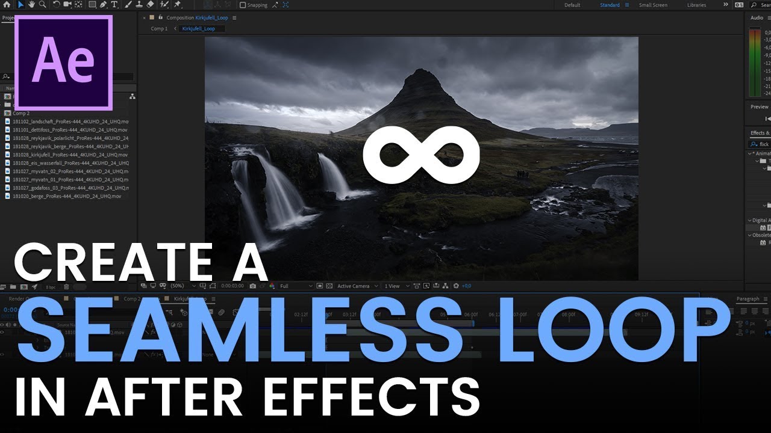Select the Type tool
Image resolution: width=771 pixels, height=433 pixels.
tap(114, 5)
